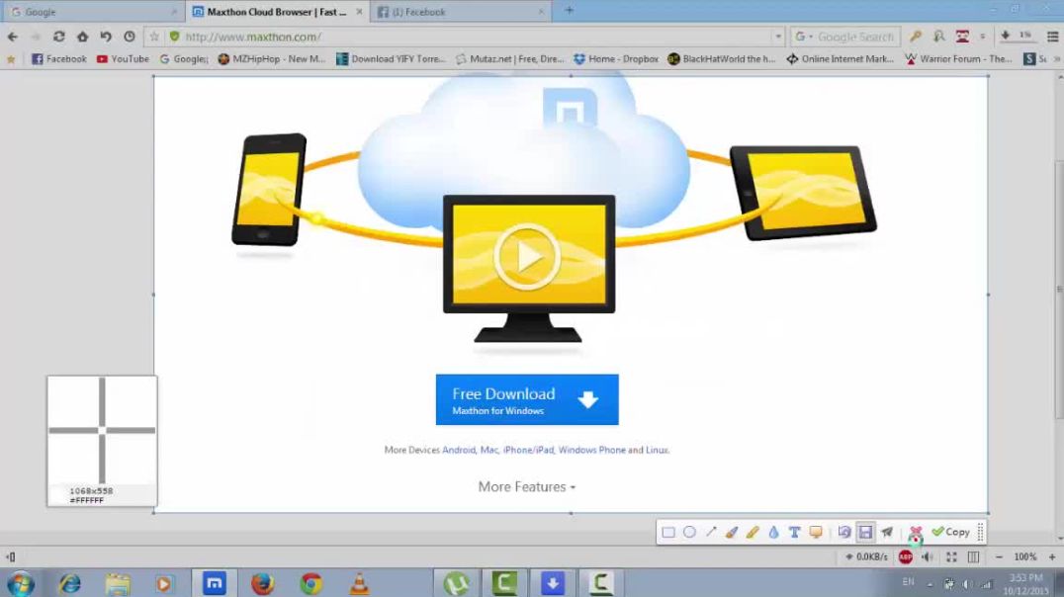
Task: Follow the Linux link
Action: click(657, 450)
